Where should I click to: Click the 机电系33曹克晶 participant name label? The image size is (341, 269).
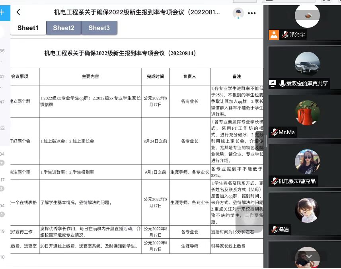[297, 181]
